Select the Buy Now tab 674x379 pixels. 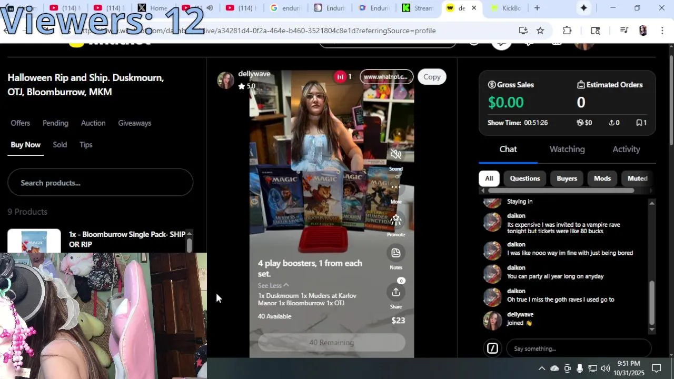click(25, 145)
